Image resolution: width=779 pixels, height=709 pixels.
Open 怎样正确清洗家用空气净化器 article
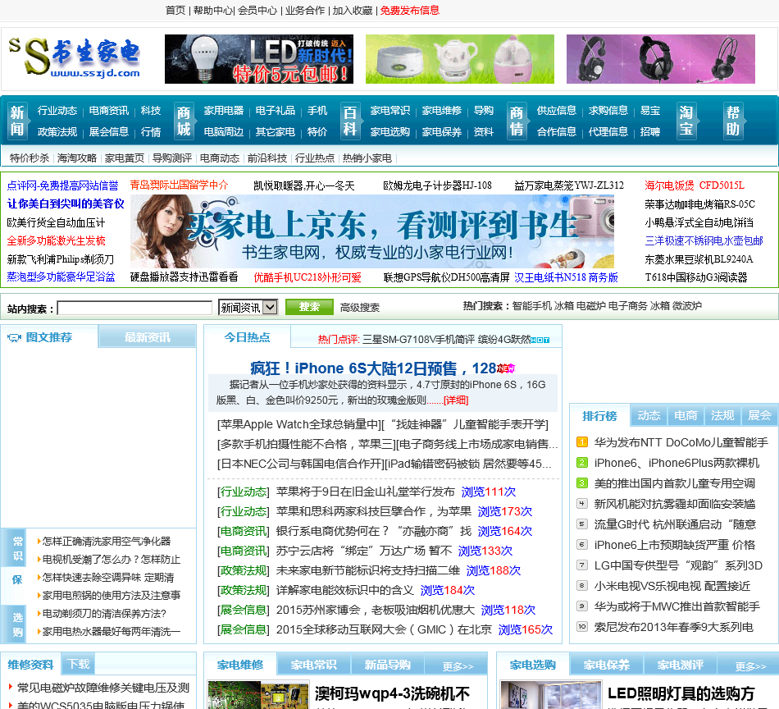[x=106, y=541]
